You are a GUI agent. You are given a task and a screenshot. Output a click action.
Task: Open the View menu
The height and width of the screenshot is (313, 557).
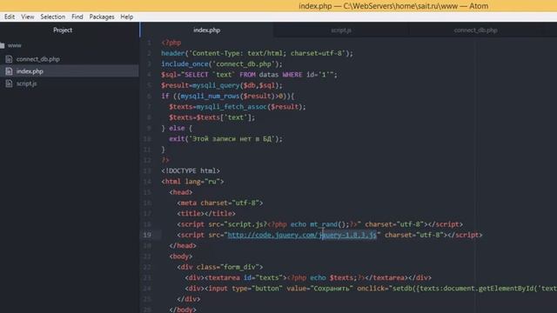tap(27, 17)
